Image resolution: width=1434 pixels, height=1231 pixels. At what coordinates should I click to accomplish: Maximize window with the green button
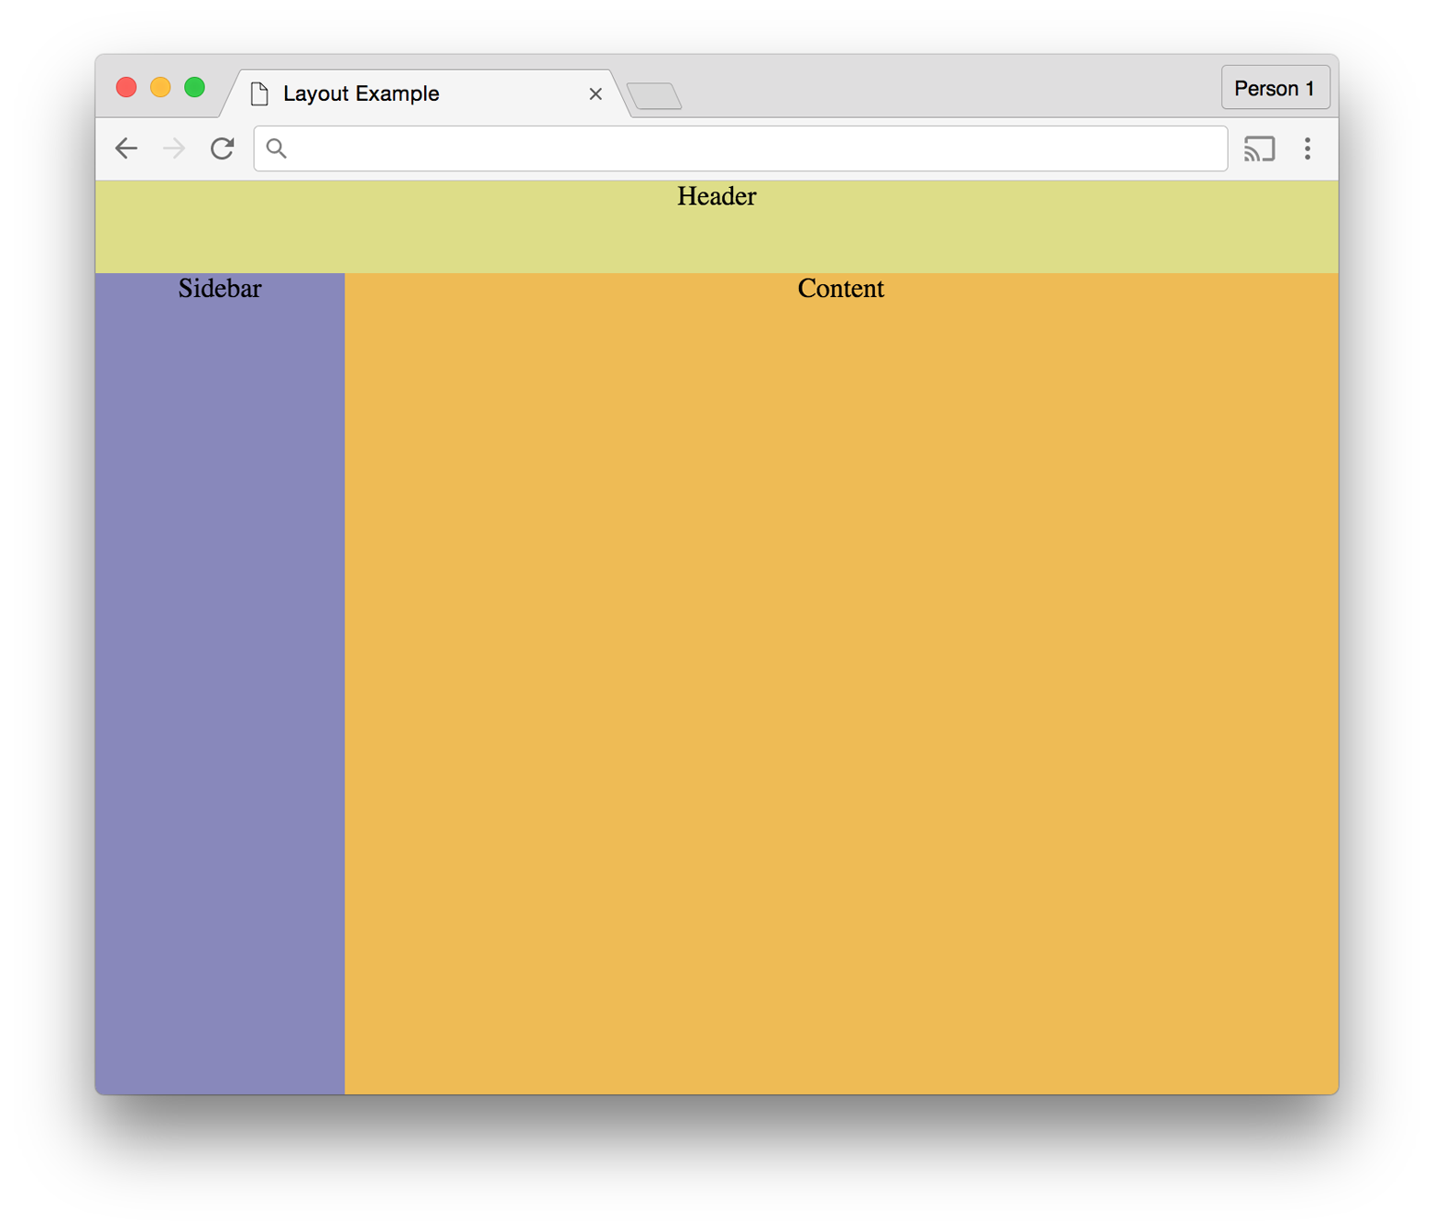tap(194, 87)
